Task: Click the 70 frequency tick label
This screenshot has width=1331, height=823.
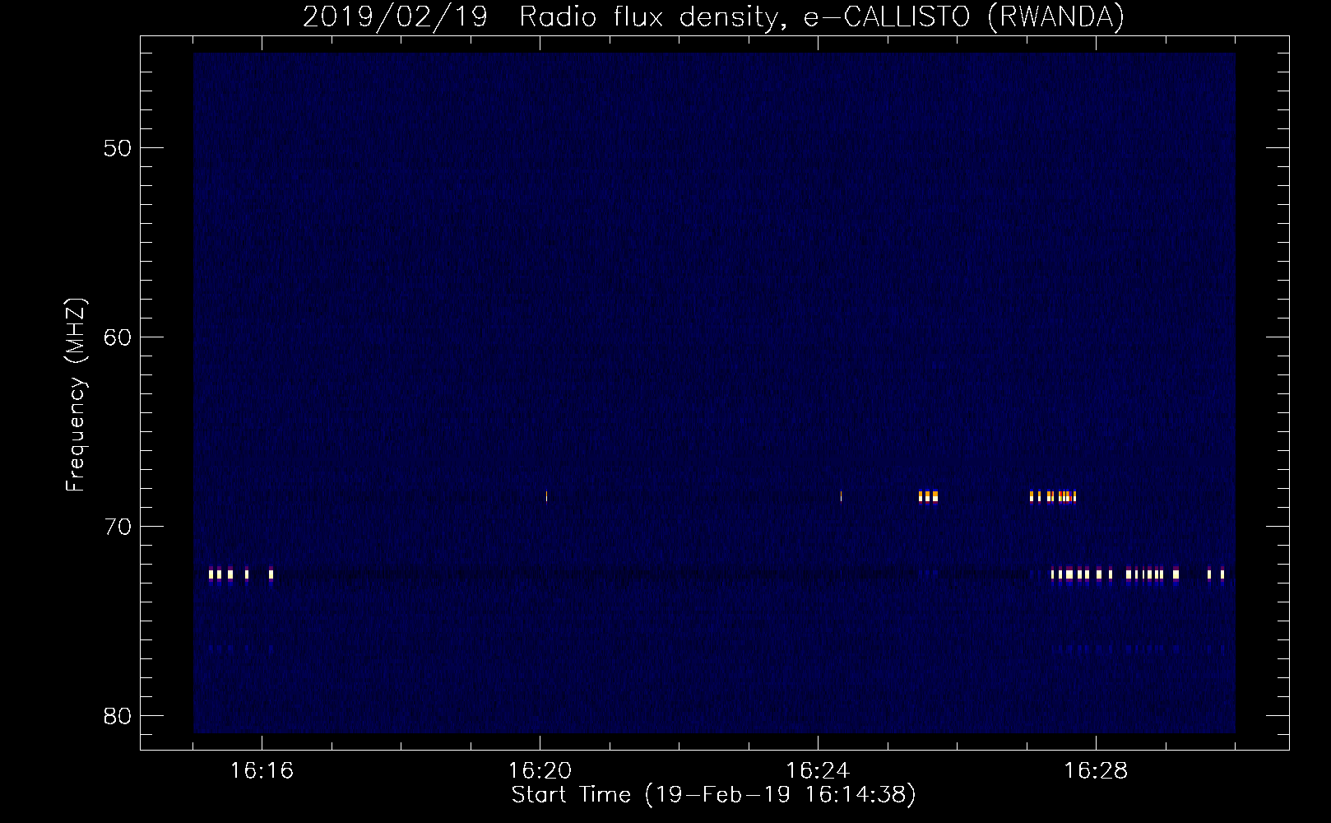Action: 118,527
